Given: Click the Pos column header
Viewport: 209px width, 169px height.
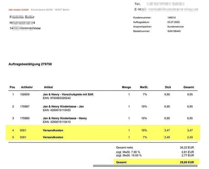Looking at the screenshot, I should 12,87.
